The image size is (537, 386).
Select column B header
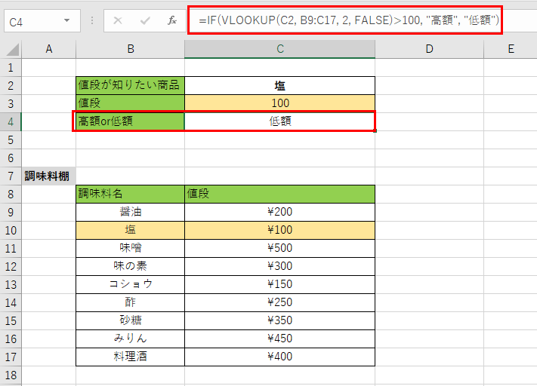(x=131, y=49)
